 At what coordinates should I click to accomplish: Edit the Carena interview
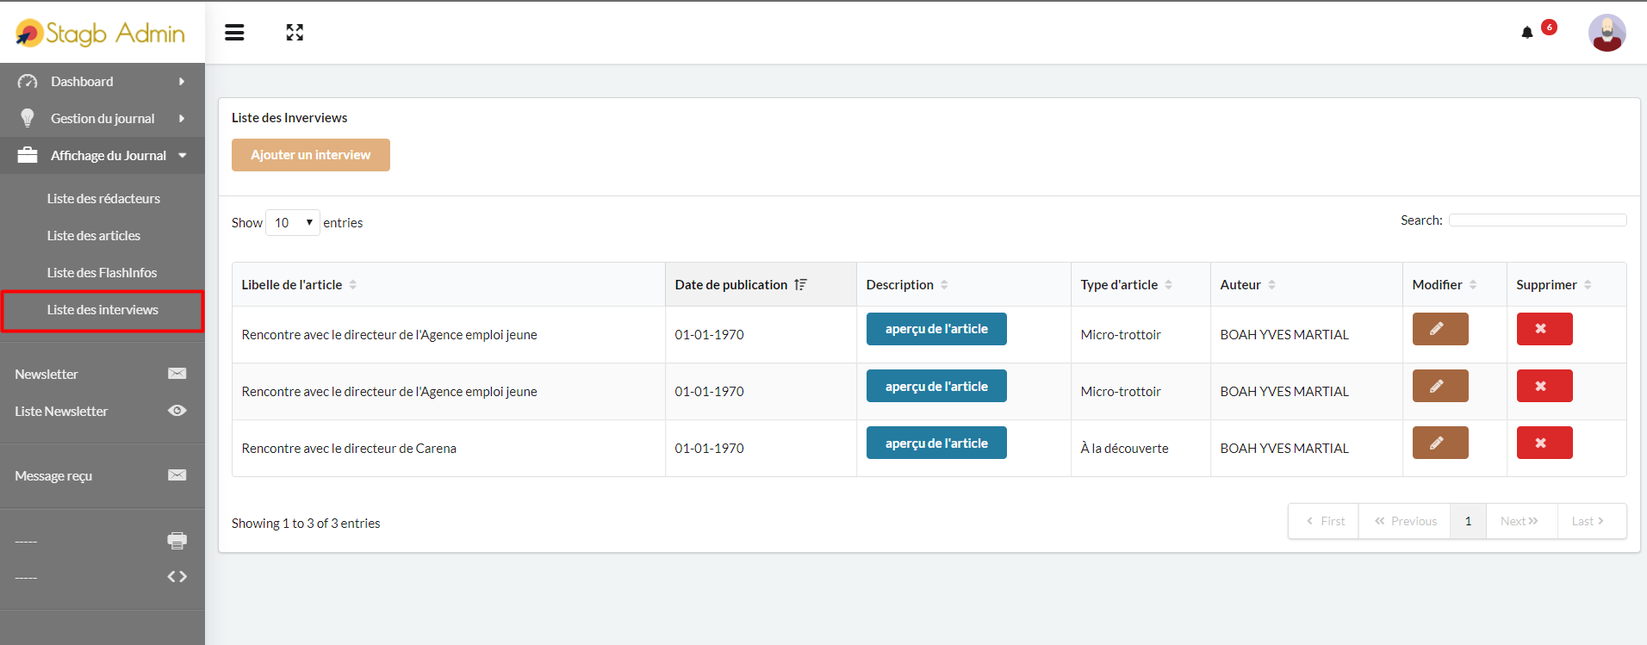(x=1440, y=443)
